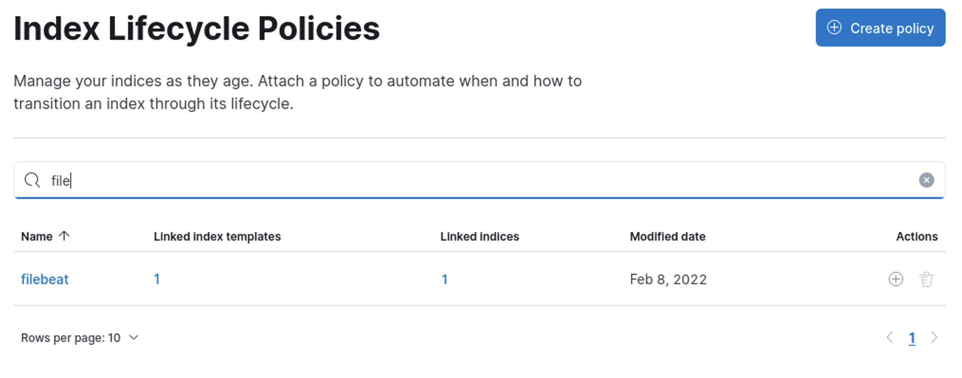Screen dimensions: 962x378
Task: Clear the search text with the X icon
Action: click(926, 180)
